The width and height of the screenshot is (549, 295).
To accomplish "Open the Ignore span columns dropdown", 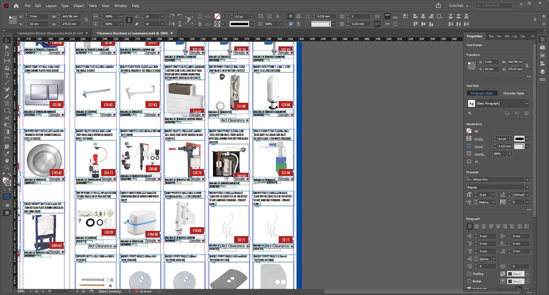I will pyautogui.click(x=494, y=259).
